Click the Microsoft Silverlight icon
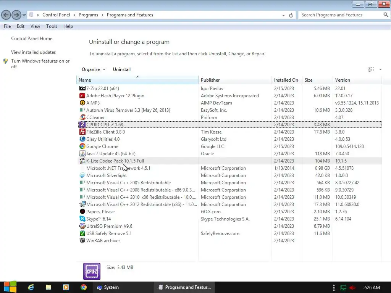The image size is (391, 293). pos(82,175)
